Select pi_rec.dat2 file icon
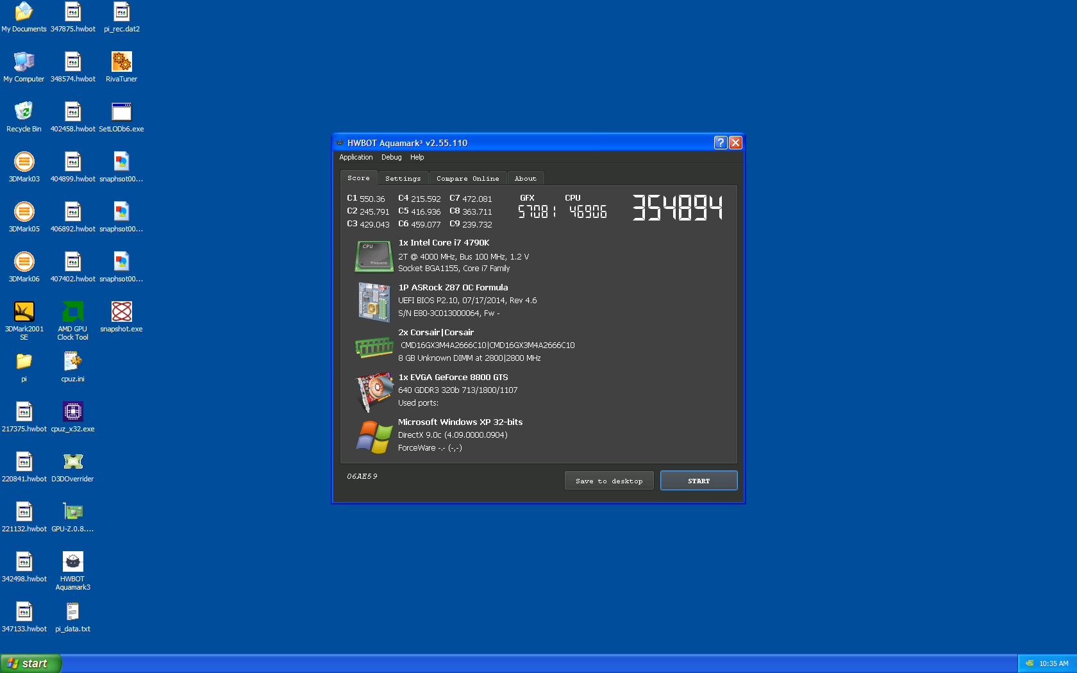The image size is (1077, 673). (121, 17)
